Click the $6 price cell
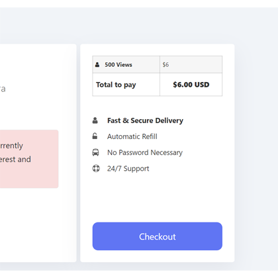Viewport: 278px width, 278px height. (x=191, y=64)
